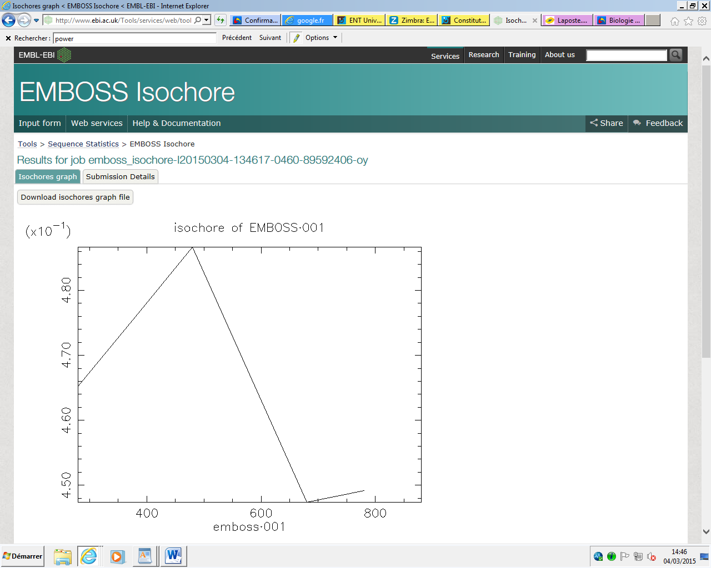Click the EBI site search field
The width and height of the screenshot is (711, 568).
(627, 55)
